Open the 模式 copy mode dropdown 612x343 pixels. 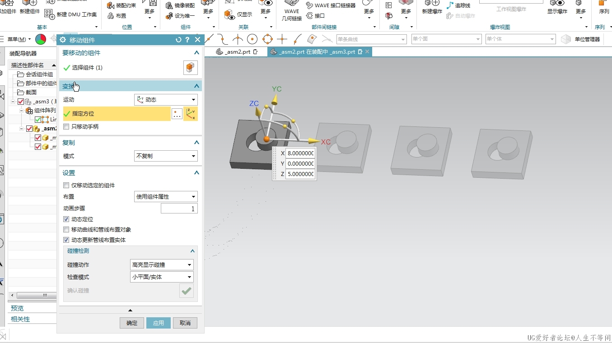166,156
